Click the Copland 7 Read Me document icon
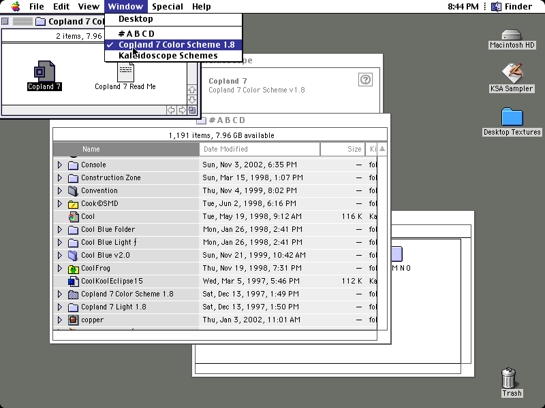The image size is (545, 408). (125, 72)
